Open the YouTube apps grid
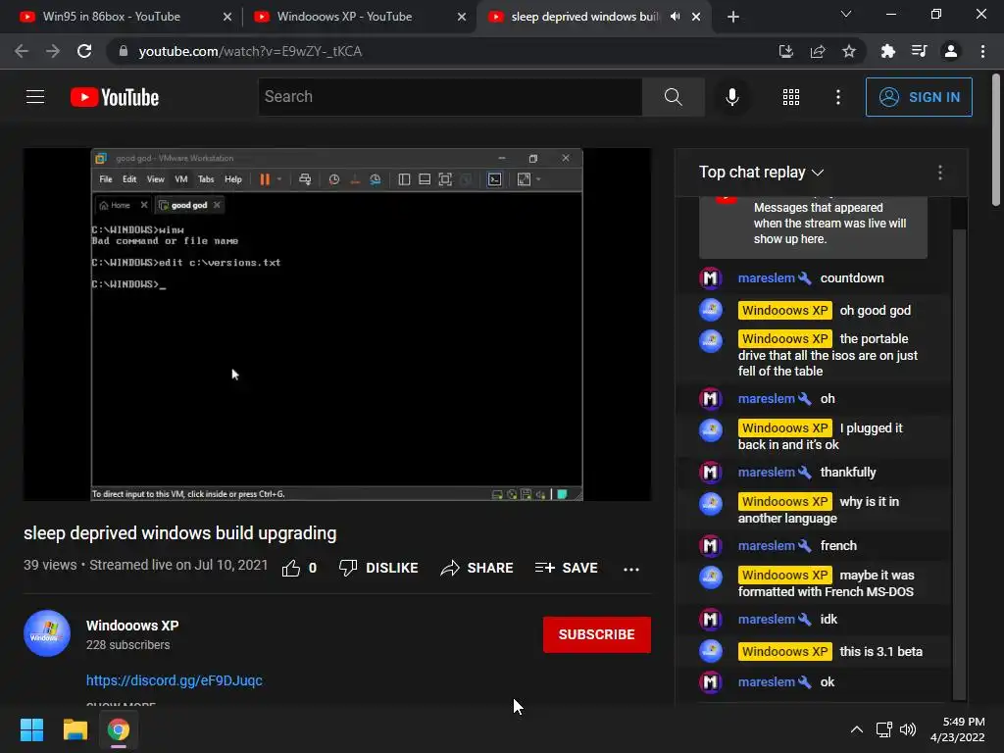The width and height of the screenshot is (1004, 753). point(791,97)
